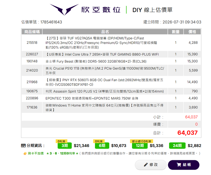The image size is (211, 175).
Task: Click the Intel Core Ultra 7 265K item
Action: (x=102, y=54)
